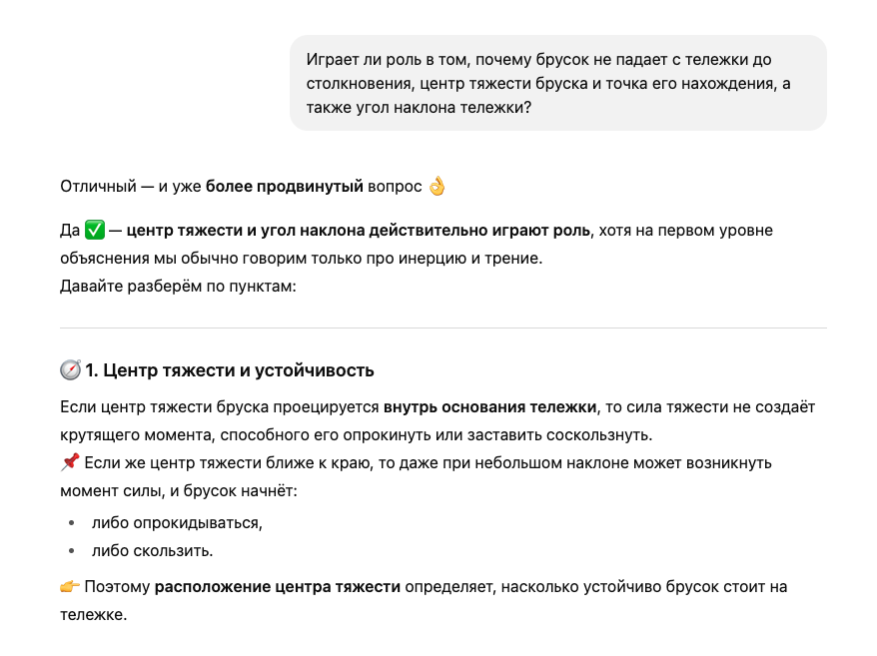Click the green check mark emoji after "Да"
Screen dimensions: 877x656
pos(95,231)
